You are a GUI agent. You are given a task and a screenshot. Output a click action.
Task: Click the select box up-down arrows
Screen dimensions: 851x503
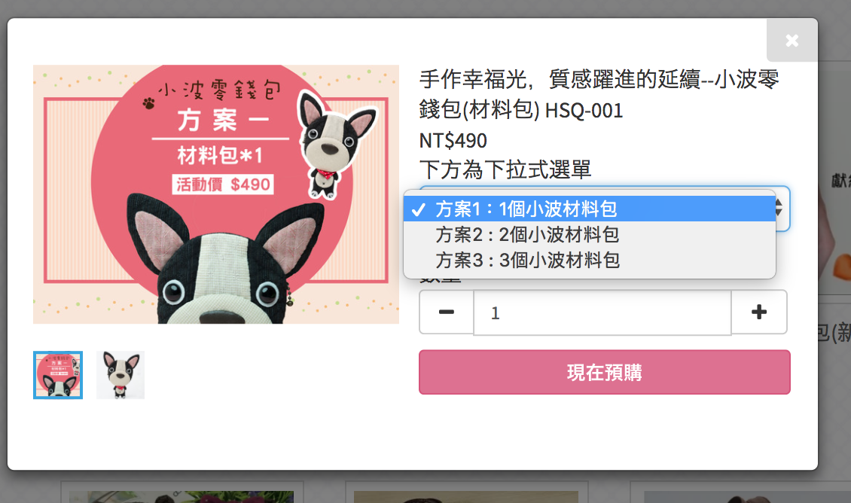[x=779, y=208]
